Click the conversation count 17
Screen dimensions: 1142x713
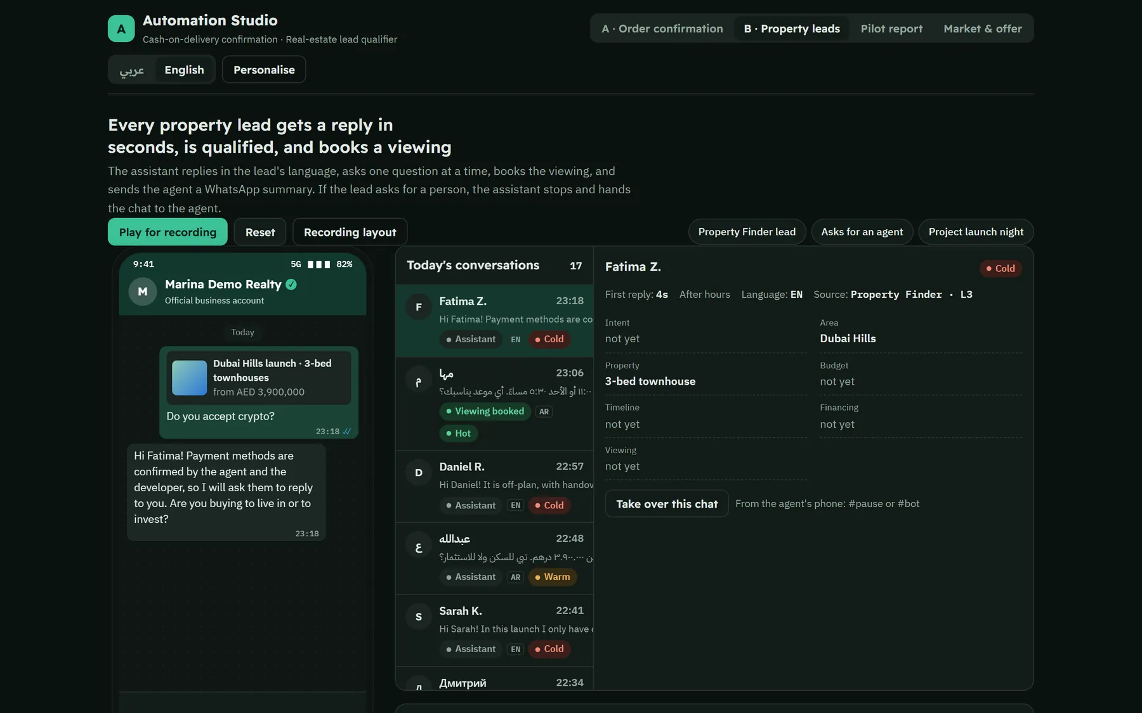pyautogui.click(x=575, y=266)
